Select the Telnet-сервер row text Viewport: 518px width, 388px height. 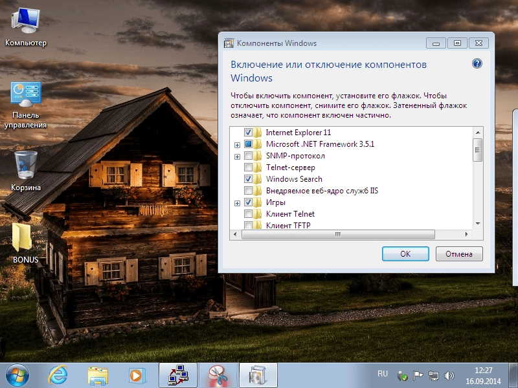pyautogui.click(x=290, y=167)
